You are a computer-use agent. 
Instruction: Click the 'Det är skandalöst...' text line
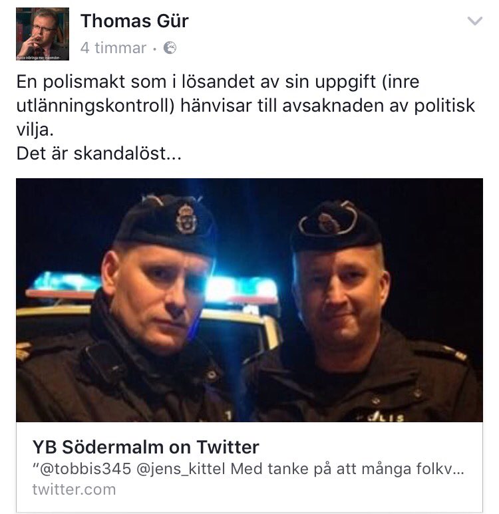pyautogui.click(x=98, y=153)
